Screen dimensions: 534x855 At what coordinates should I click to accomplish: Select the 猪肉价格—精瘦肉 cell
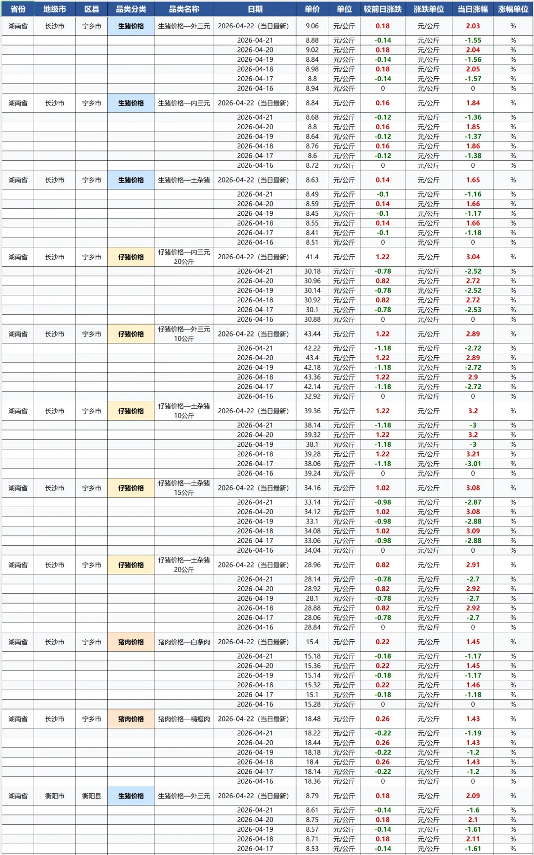pos(184,719)
